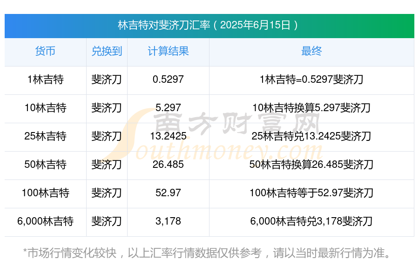This screenshot has width=419, height=279.
Task: Click the 兑换到 column header
Action: pyautogui.click(x=107, y=51)
